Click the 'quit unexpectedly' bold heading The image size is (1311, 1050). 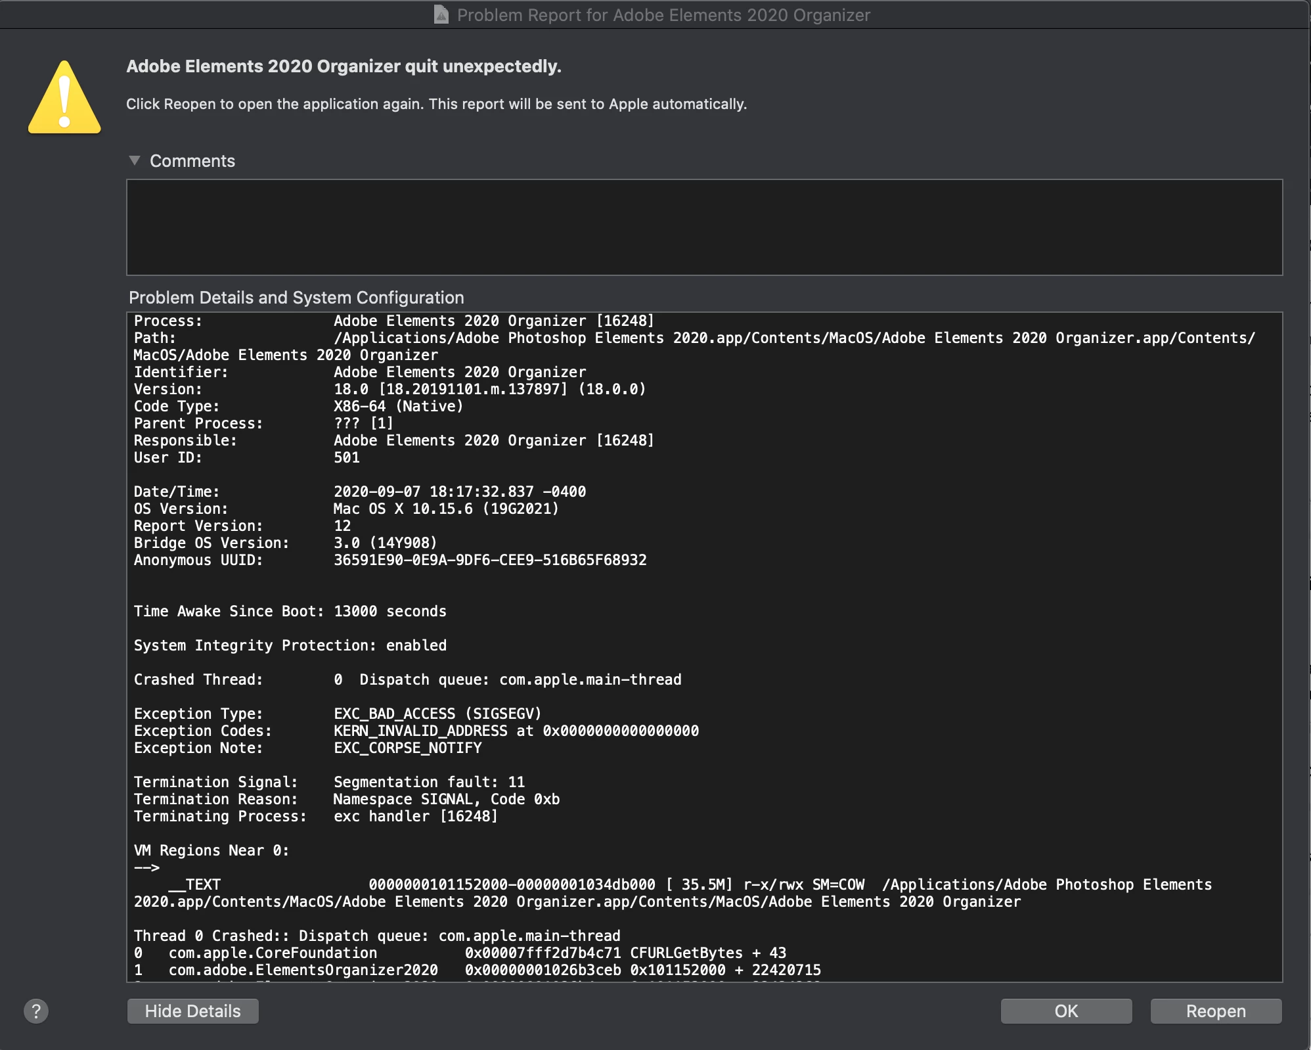[344, 66]
